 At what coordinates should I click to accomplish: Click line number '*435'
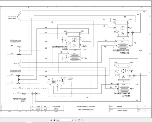coord(111,87)
